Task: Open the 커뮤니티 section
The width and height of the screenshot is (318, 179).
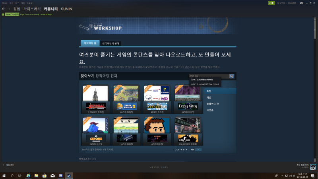Action: [51, 9]
